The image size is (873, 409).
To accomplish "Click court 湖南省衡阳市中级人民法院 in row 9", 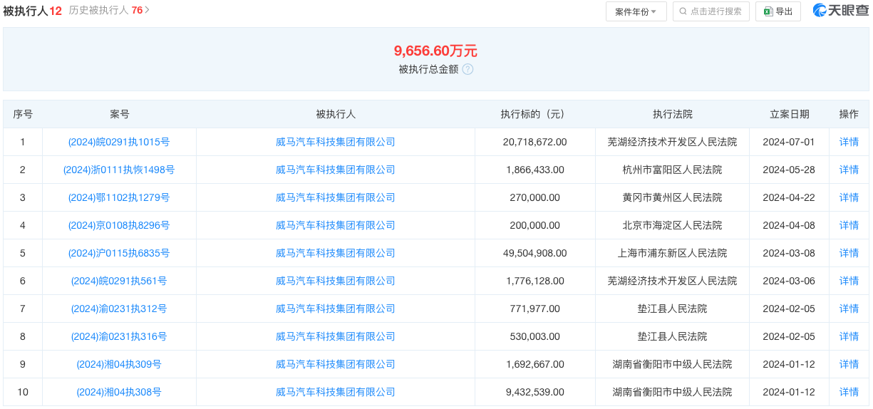I will click(x=672, y=364).
